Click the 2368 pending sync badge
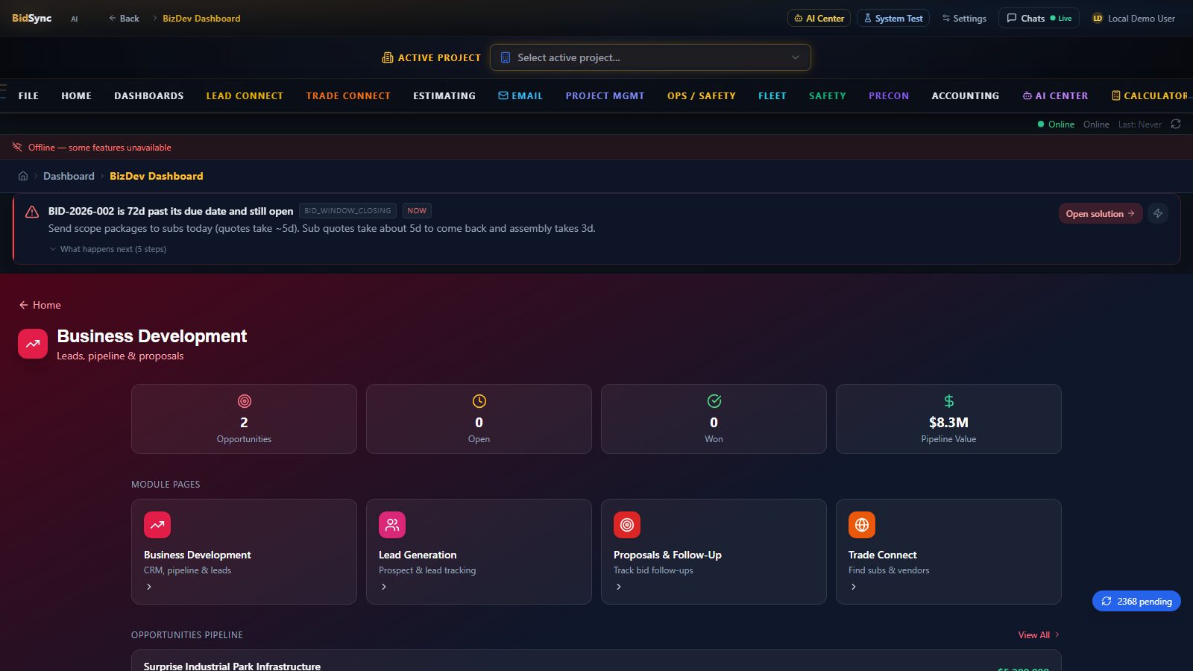The height and width of the screenshot is (671, 1193). tap(1136, 601)
